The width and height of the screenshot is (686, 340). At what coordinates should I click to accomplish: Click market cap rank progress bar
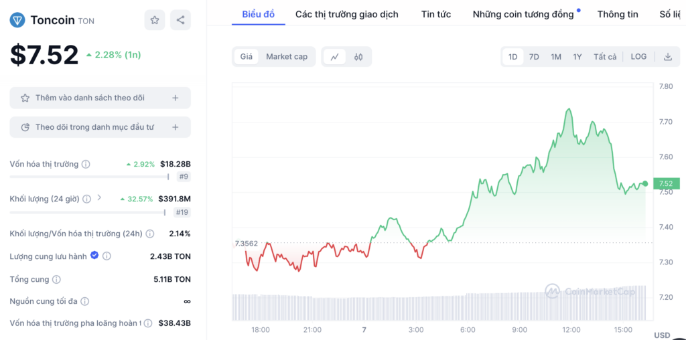pos(90,177)
